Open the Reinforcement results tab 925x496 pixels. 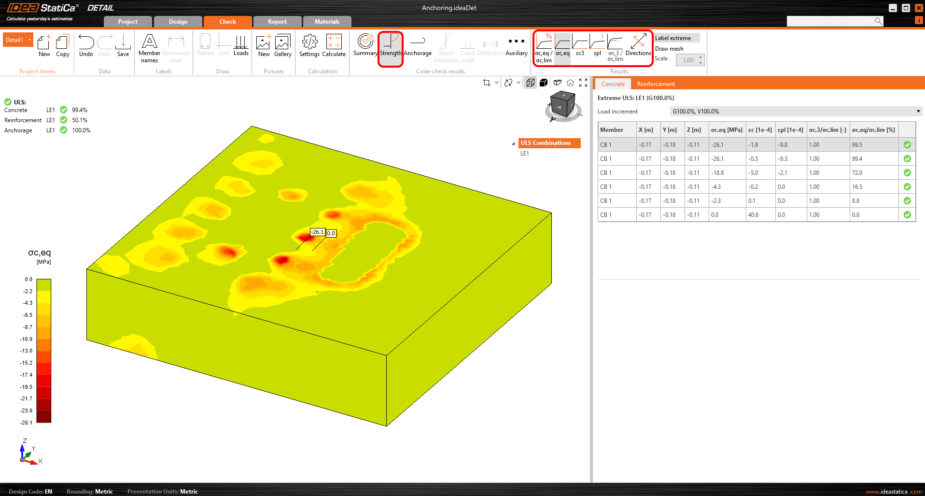(656, 84)
